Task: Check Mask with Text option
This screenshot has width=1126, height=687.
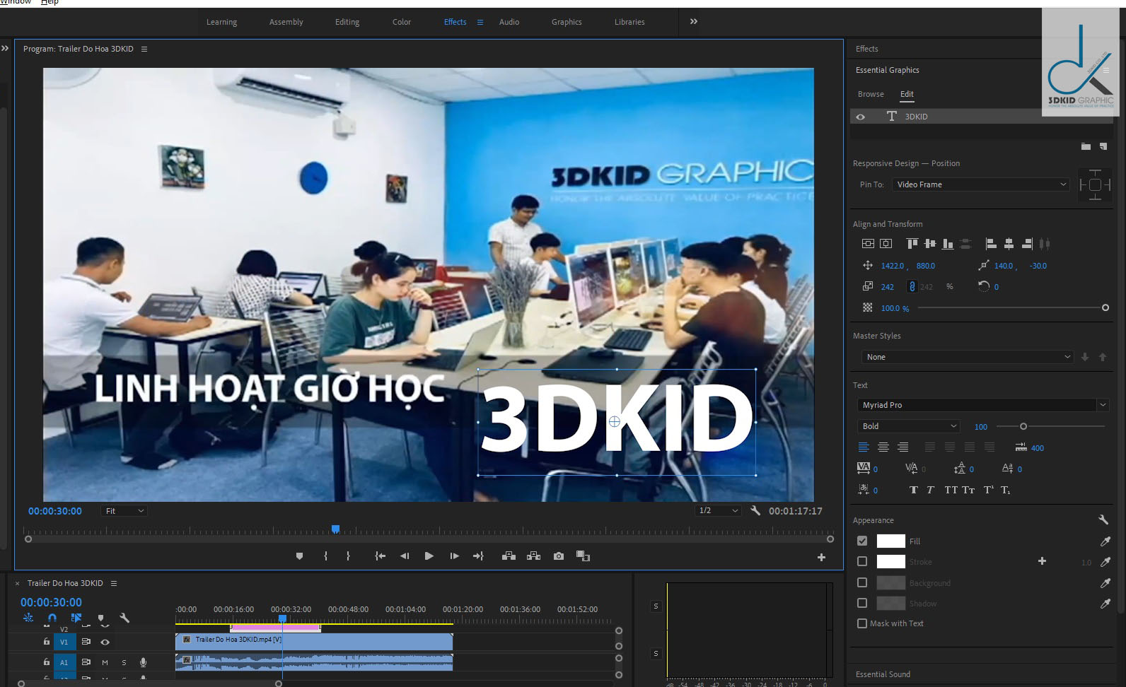Action: 862,623
